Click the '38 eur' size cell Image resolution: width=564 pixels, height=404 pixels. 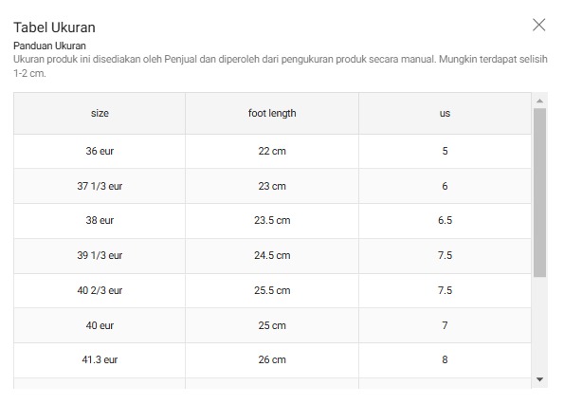pos(100,221)
